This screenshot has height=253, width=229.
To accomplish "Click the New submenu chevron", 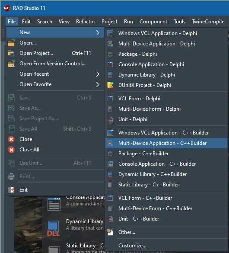I will click(x=98, y=33).
